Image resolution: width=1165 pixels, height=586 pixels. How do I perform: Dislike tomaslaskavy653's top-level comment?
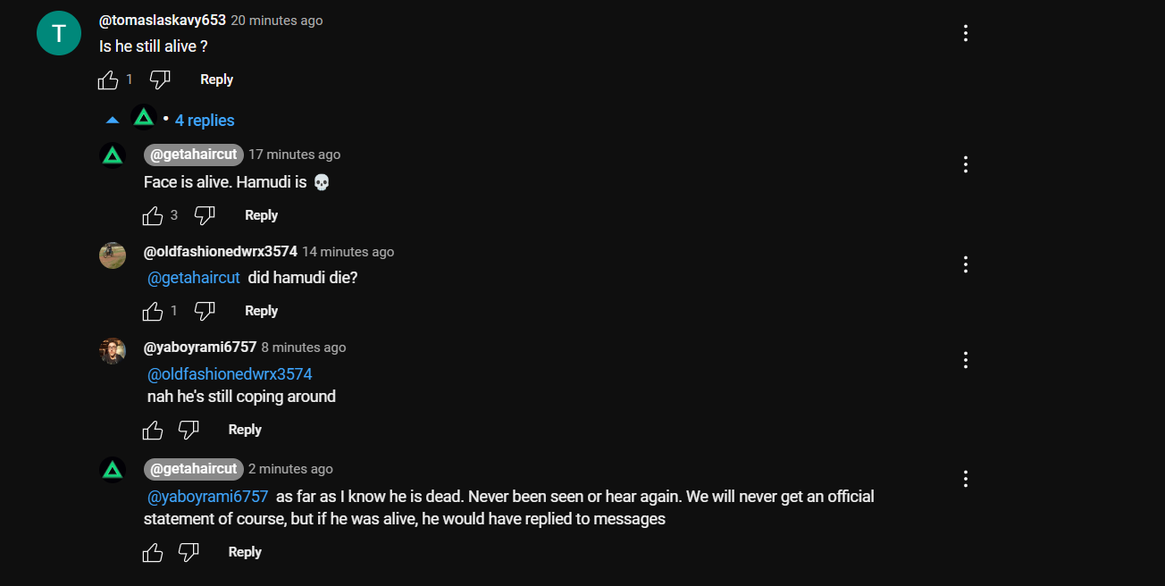click(160, 80)
